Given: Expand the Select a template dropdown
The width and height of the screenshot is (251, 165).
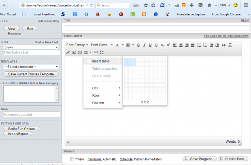Looking at the screenshot, I should click(x=31, y=66).
